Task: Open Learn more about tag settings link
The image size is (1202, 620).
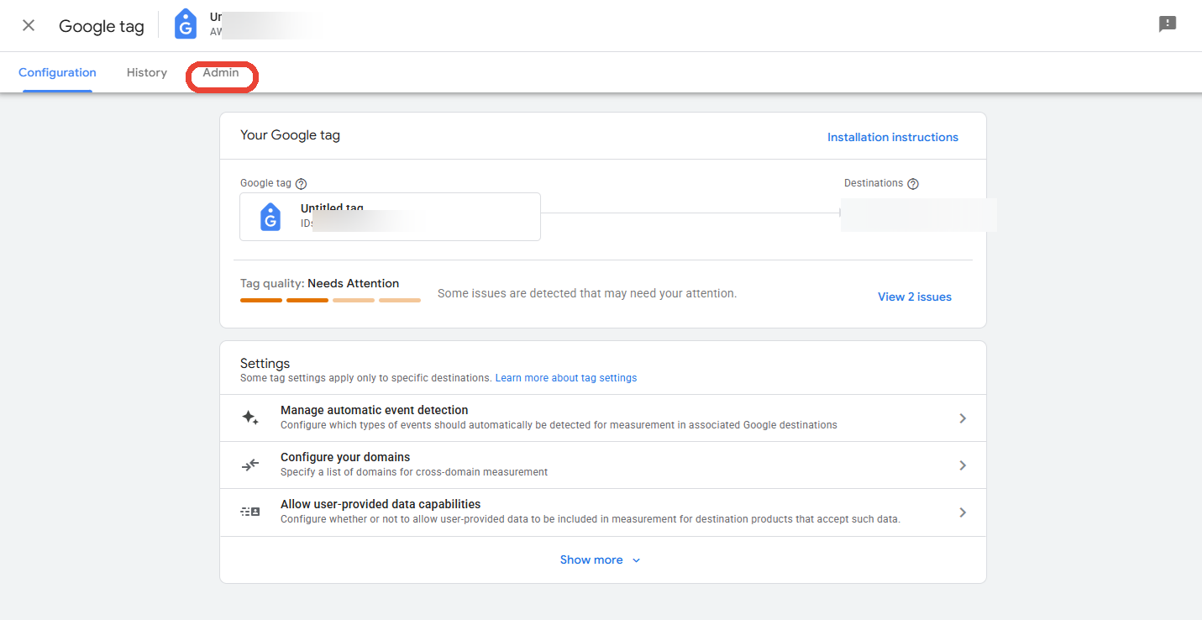Action: point(566,378)
